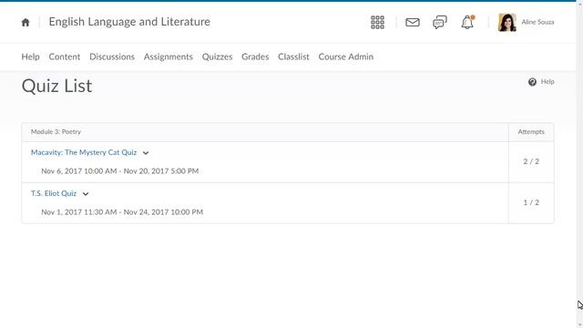Click the Nov 6, 2017 10:00 AM date range
This screenshot has width=583, height=328.
119,171
